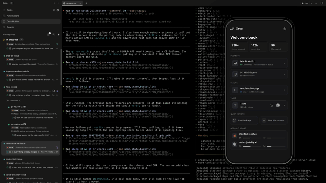Expand the feat/mobile-page row chevron
This screenshot has height=183, width=326.
[284, 90]
